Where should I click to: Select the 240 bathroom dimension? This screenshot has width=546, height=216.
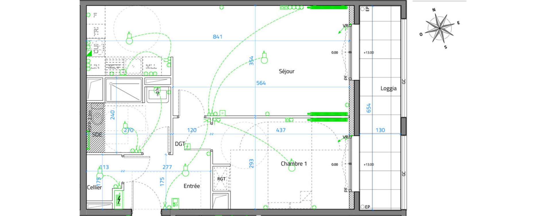[113, 115]
